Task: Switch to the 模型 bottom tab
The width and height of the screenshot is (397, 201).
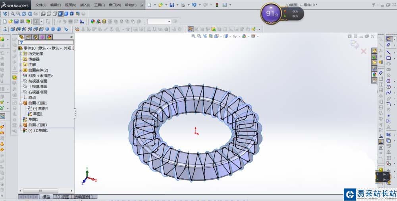Action: click(46, 197)
